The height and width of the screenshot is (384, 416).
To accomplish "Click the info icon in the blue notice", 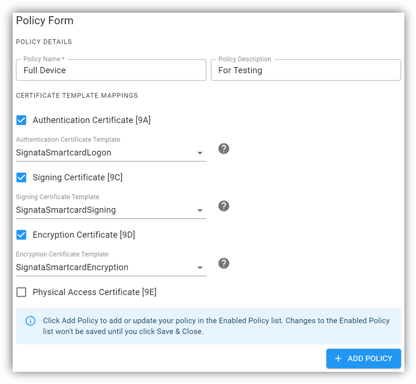I will (x=30, y=321).
